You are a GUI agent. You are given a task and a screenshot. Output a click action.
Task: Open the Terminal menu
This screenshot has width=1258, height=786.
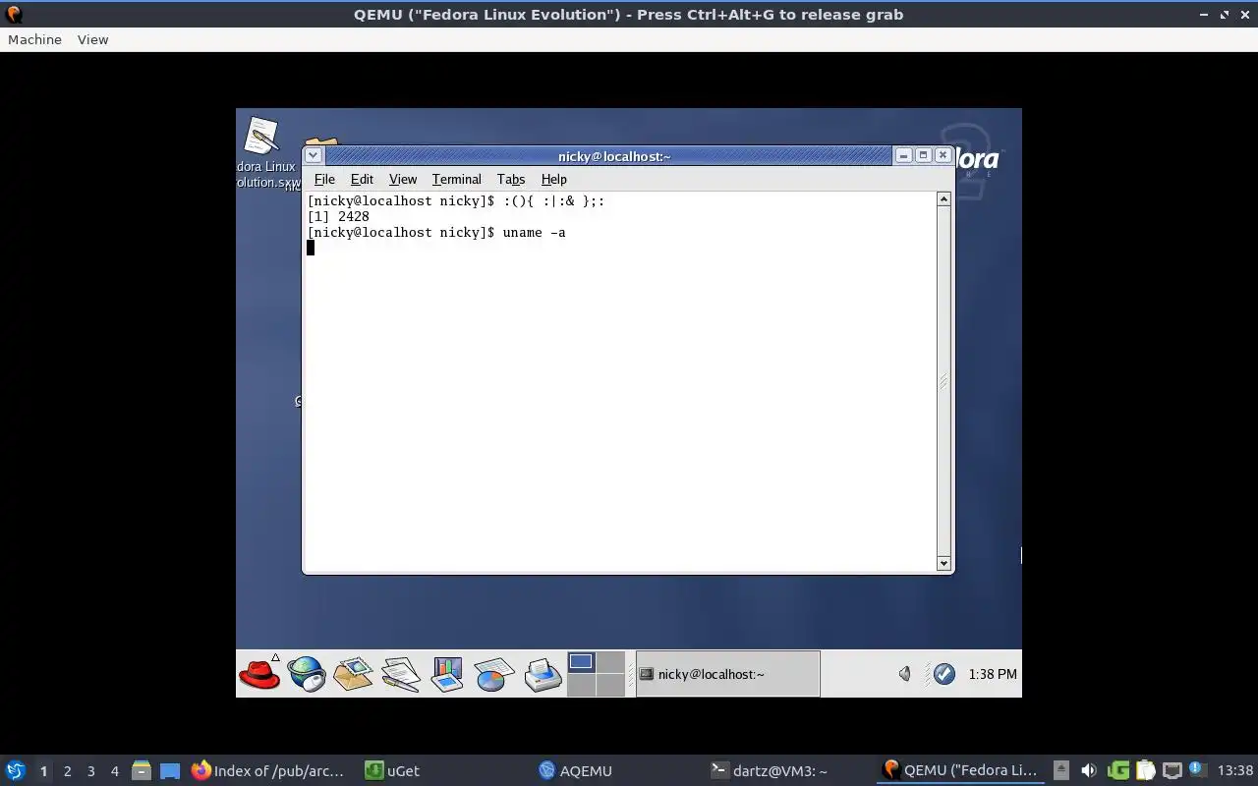tap(457, 179)
